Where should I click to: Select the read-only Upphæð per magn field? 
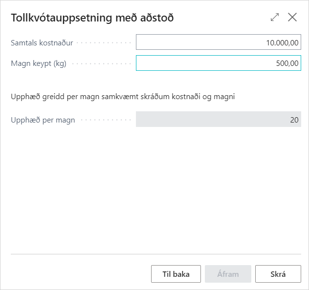coord(218,120)
